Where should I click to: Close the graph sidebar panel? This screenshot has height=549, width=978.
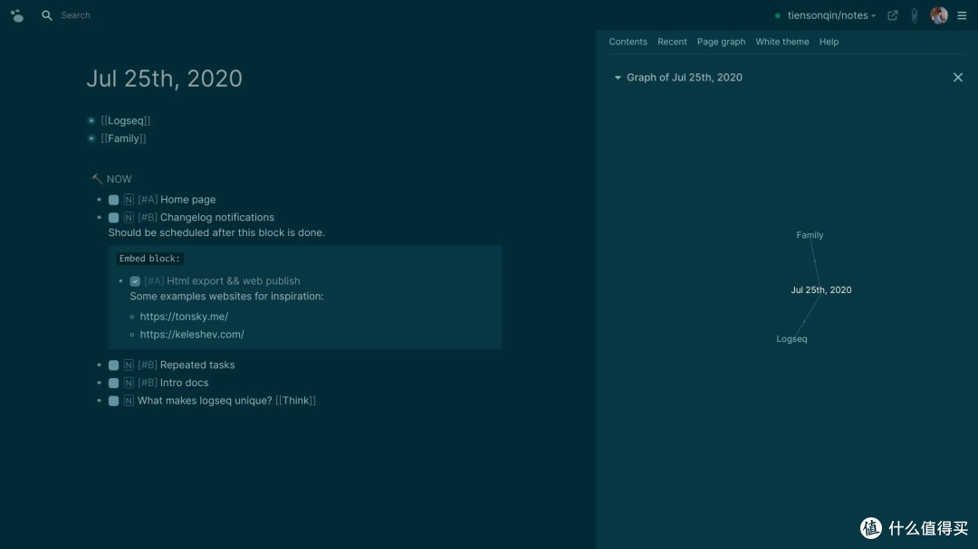coord(957,77)
